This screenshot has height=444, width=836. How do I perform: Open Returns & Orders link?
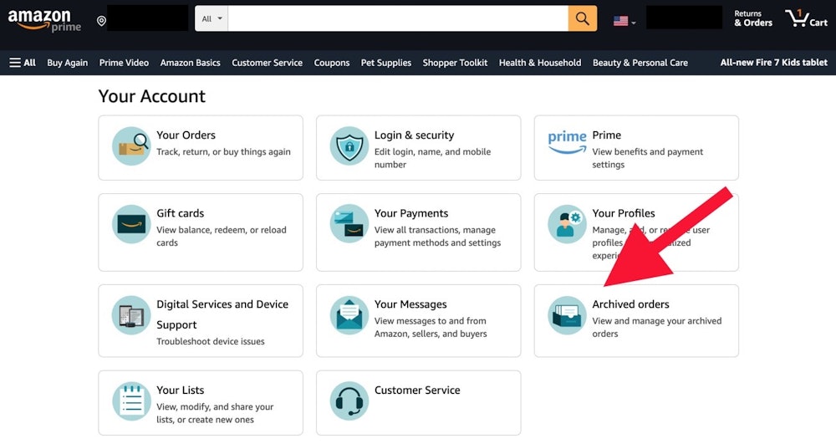(x=753, y=18)
